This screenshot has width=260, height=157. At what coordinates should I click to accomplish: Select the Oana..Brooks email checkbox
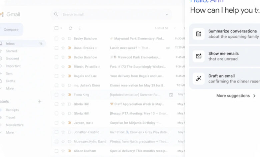point(56,48)
